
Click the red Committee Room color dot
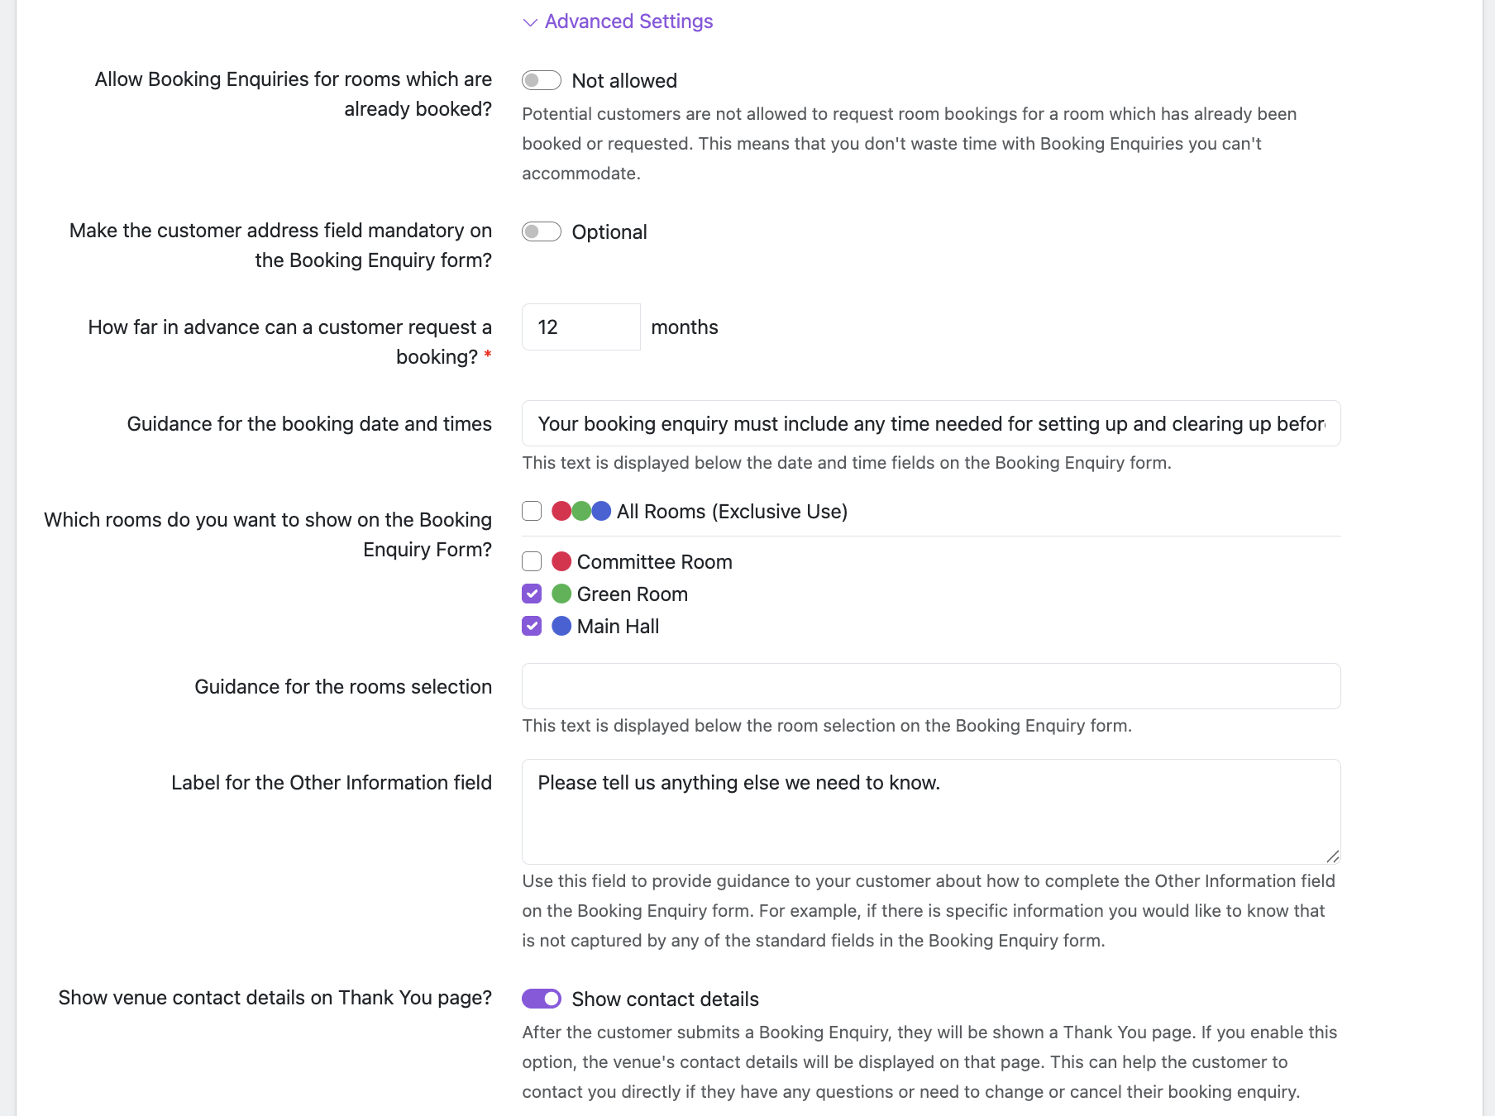click(561, 562)
